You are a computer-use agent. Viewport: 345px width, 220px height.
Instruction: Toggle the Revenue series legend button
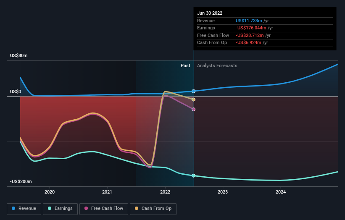pyautogui.click(x=24, y=209)
